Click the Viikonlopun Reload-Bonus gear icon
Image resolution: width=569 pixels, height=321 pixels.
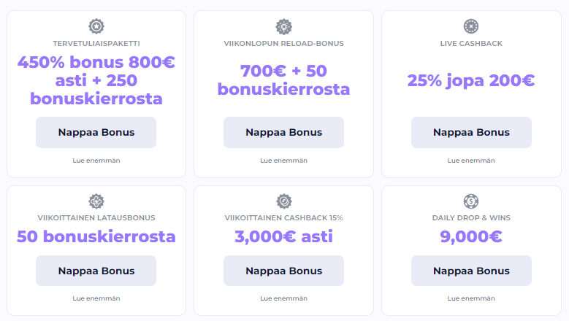pyautogui.click(x=284, y=26)
